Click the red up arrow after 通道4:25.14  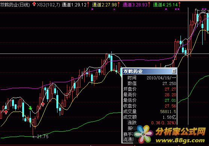[179, 4]
